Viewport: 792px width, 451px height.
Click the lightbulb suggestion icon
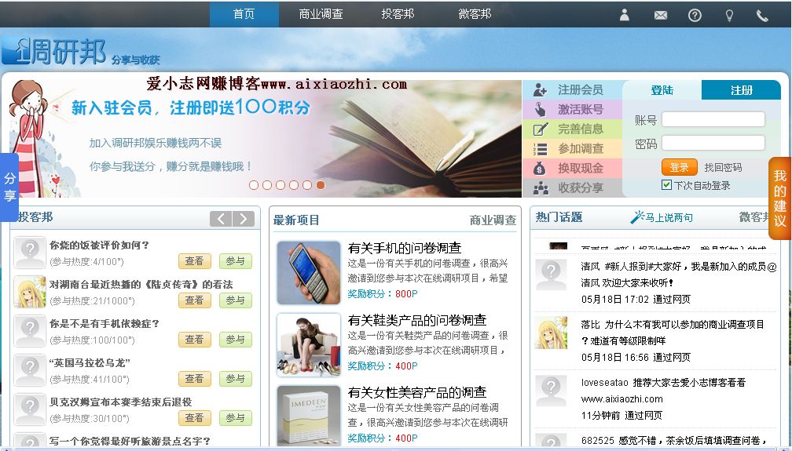pyautogui.click(x=729, y=15)
